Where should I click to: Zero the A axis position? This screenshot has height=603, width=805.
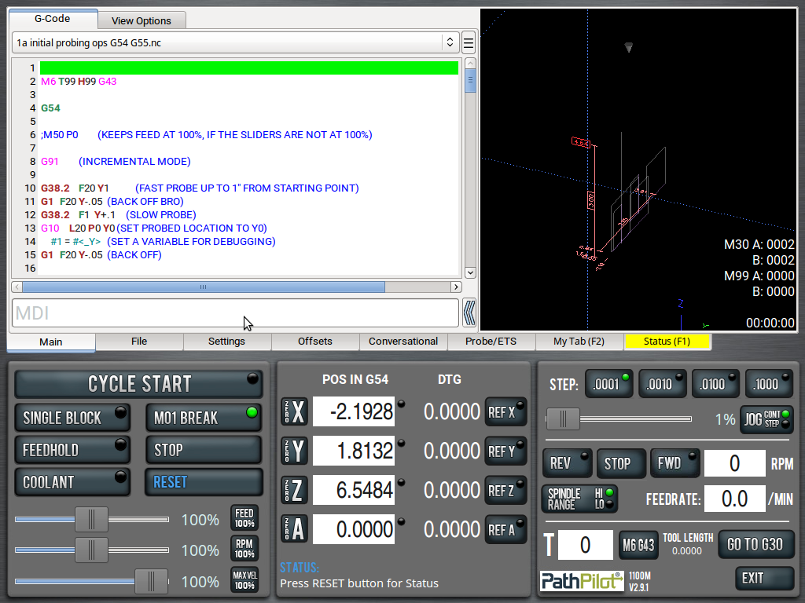click(x=295, y=529)
